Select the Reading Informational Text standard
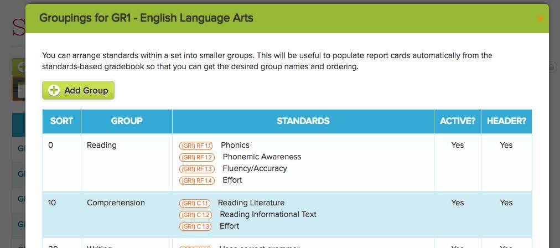The width and height of the screenshot is (560, 248). coord(268,214)
